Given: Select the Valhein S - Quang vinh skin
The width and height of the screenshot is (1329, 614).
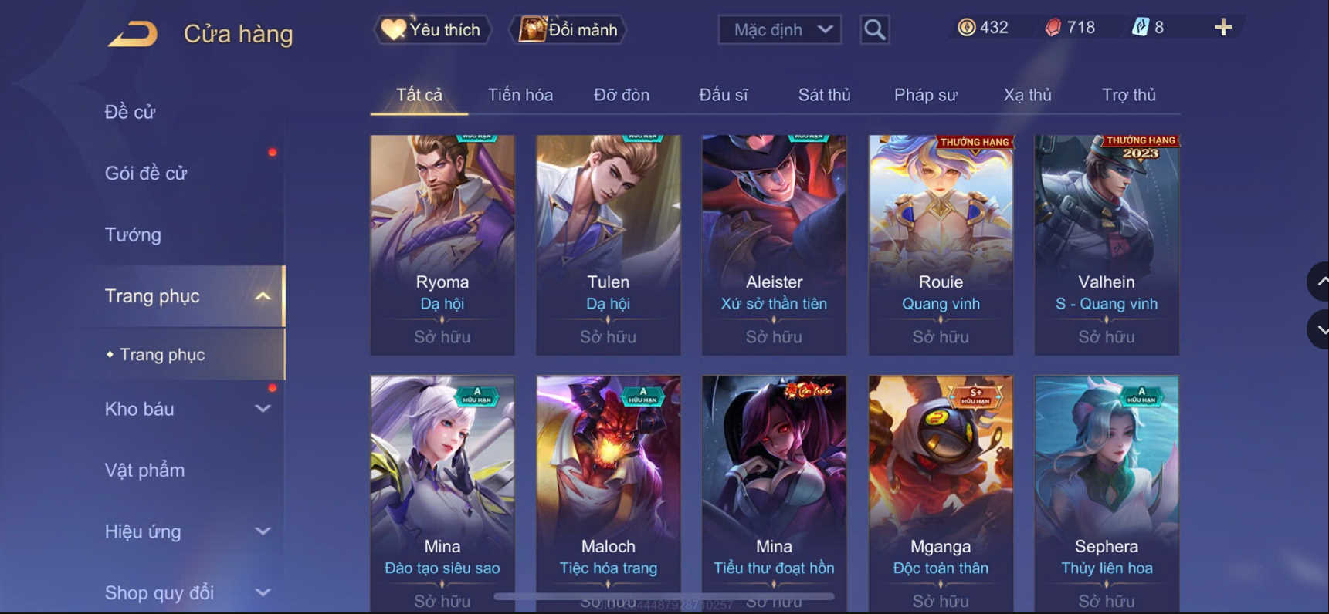Looking at the screenshot, I should click(1107, 245).
